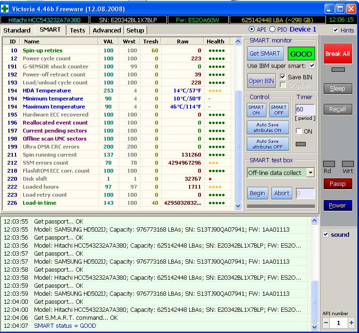Image resolution: width=359 pixels, height=333 pixels.
Task: Click the red Passp button
Action: tap(338, 184)
